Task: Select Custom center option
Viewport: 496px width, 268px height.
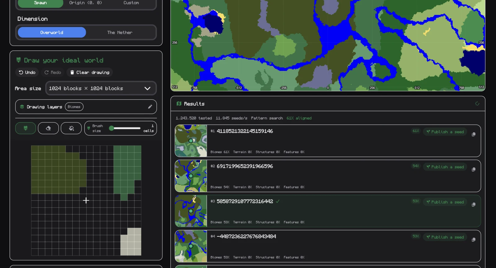Action: tap(131, 3)
